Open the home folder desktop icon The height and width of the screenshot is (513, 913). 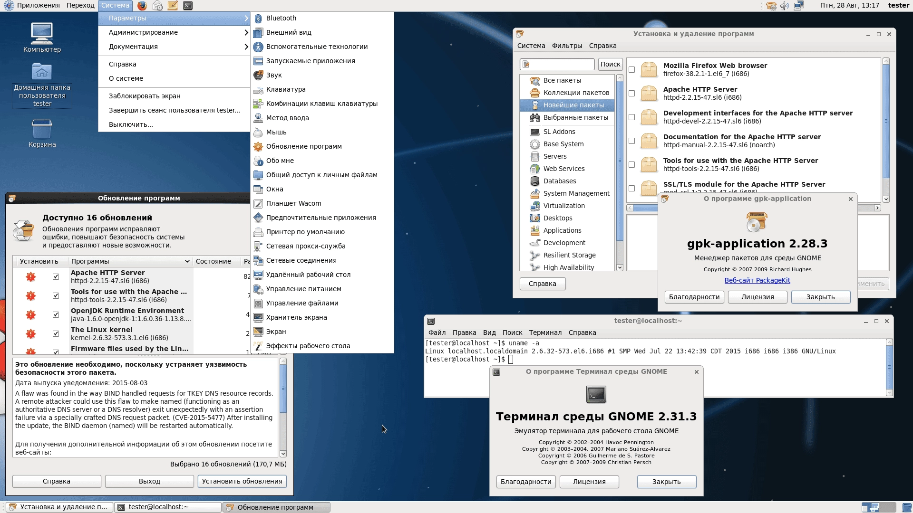pos(42,85)
